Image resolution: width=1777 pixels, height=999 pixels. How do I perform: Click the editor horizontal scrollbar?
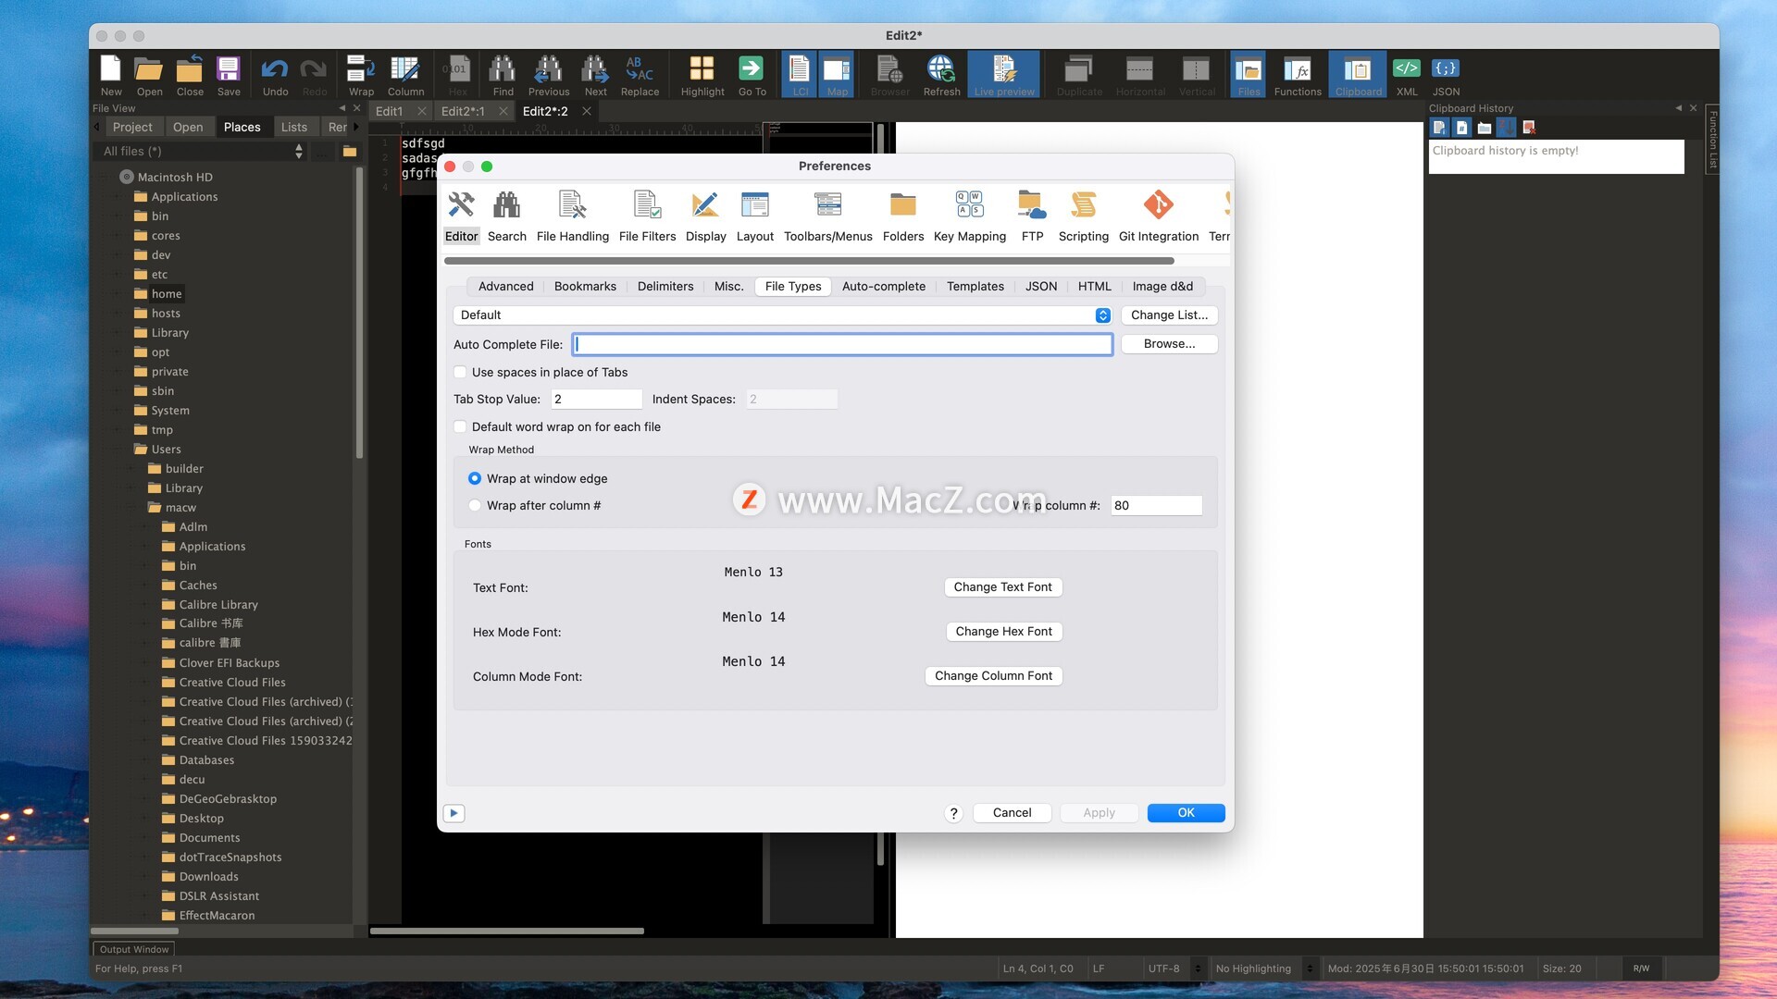[x=507, y=931]
